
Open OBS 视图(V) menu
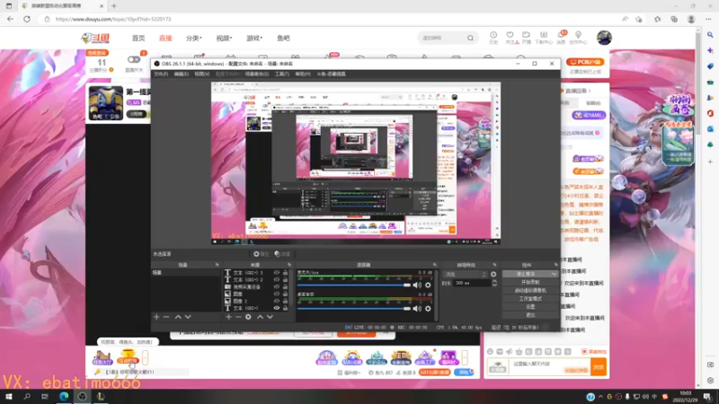tap(201, 74)
